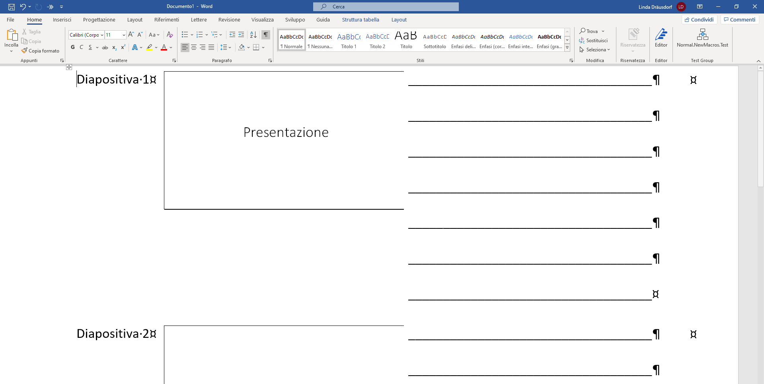Toggle italic (C) formatting

82,47
